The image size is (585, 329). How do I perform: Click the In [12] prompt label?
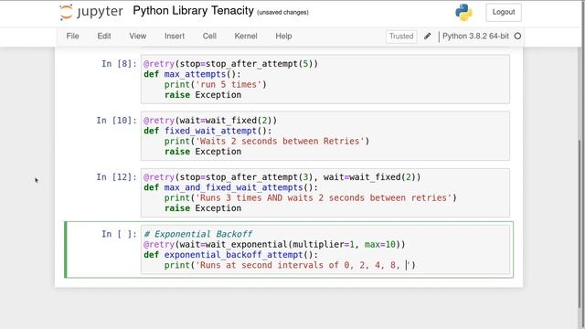click(116, 177)
